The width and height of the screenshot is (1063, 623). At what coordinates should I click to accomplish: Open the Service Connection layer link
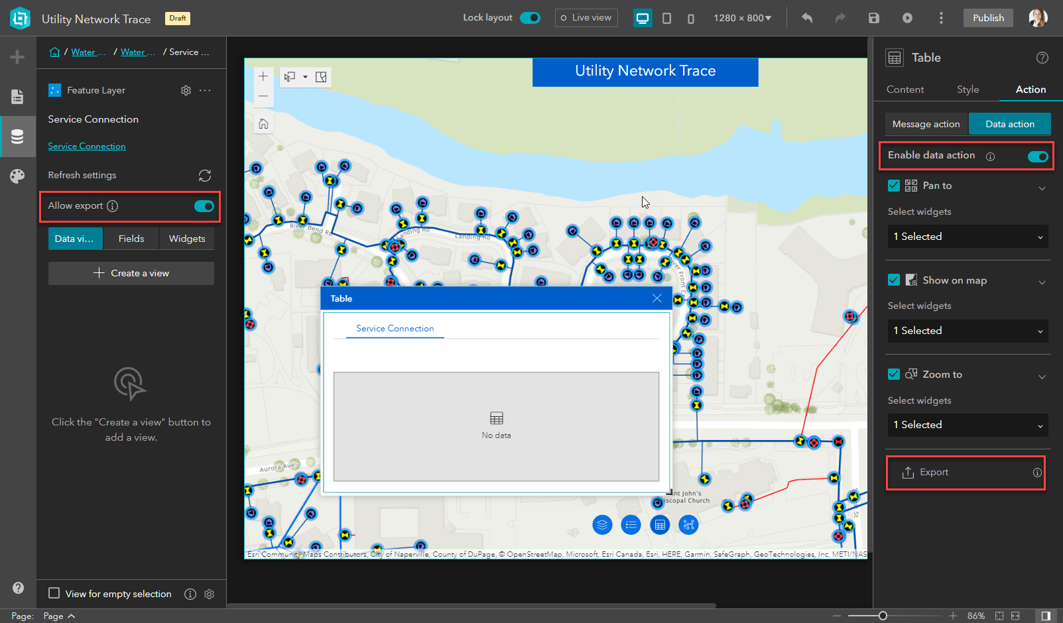[86, 146]
